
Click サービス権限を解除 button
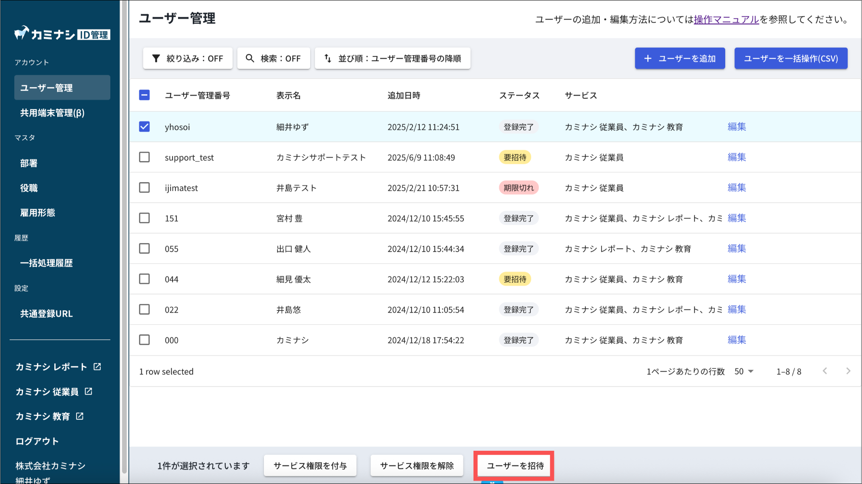tap(417, 465)
